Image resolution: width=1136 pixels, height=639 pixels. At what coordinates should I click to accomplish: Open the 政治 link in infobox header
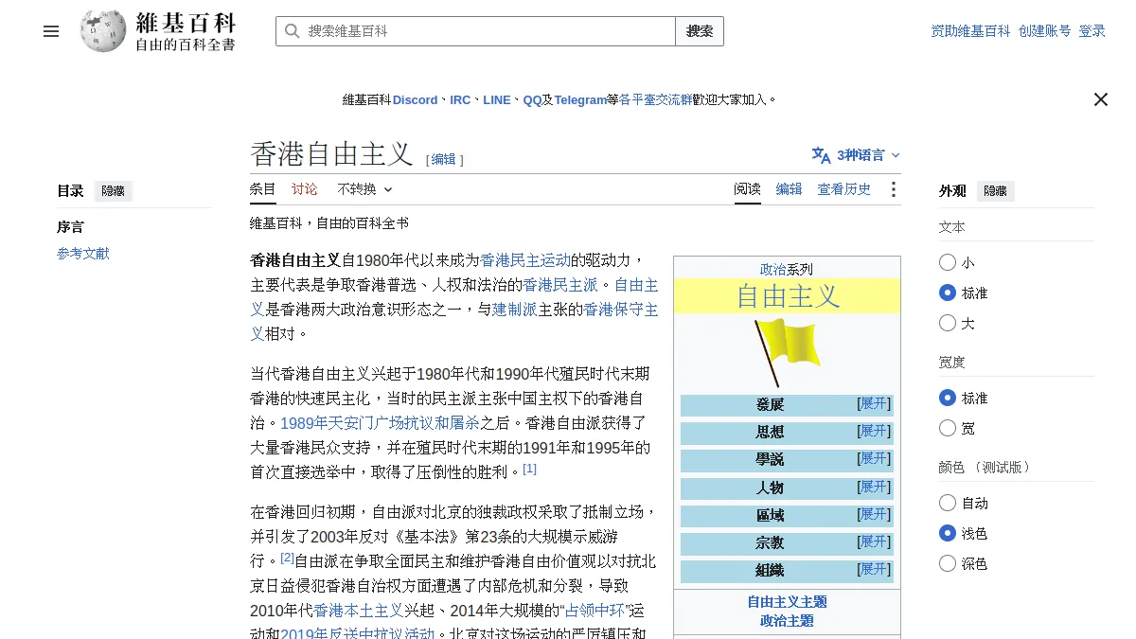pyautogui.click(x=773, y=269)
